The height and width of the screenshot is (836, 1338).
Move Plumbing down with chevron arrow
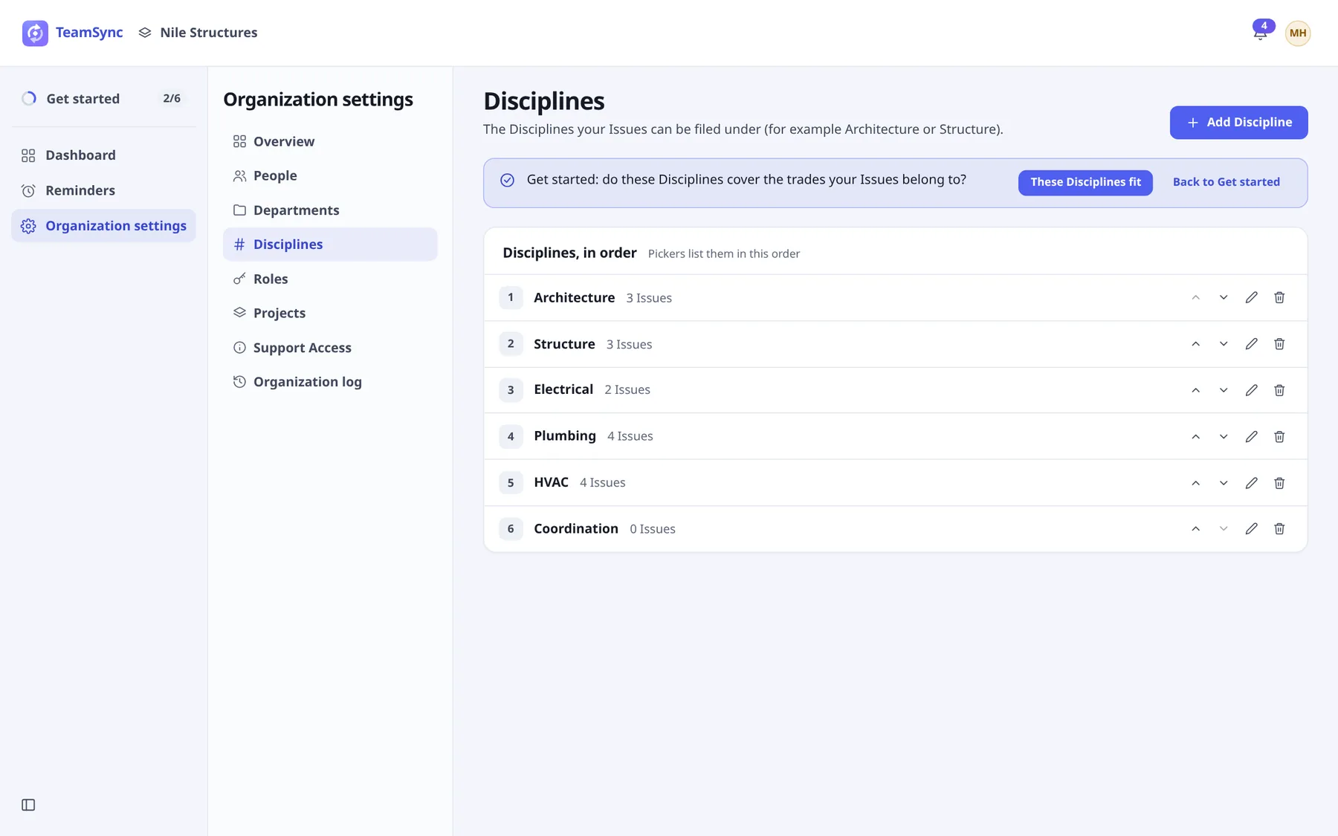pos(1224,436)
